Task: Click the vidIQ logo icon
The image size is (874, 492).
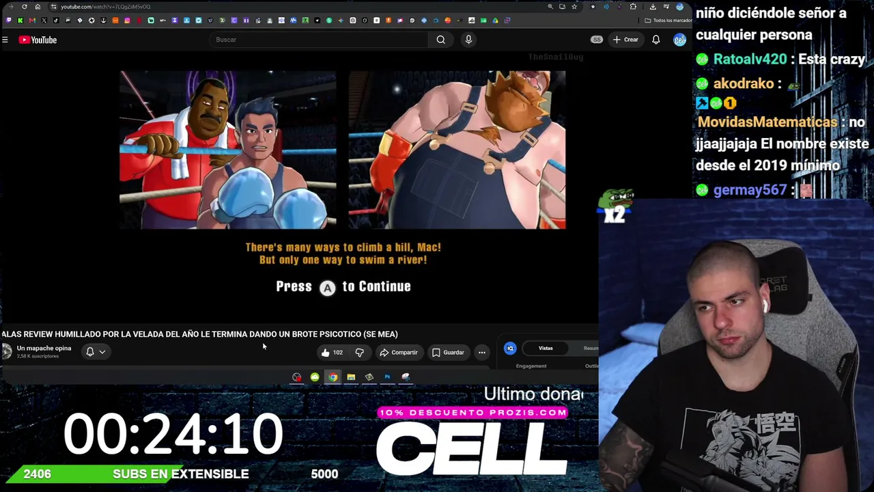Action: click(510, 348)
